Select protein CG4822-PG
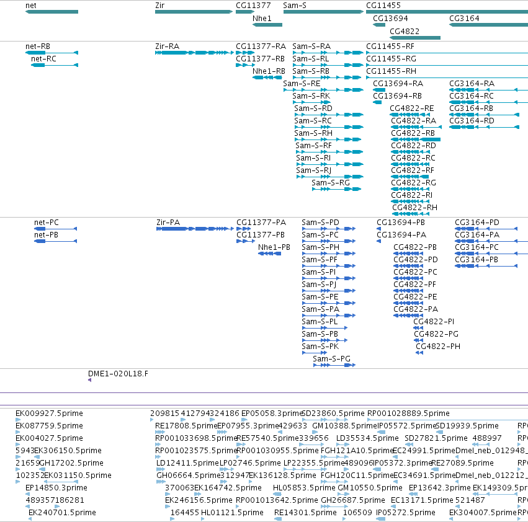Image resolution: width=528 pixels, height=522 pixels. 418,340
